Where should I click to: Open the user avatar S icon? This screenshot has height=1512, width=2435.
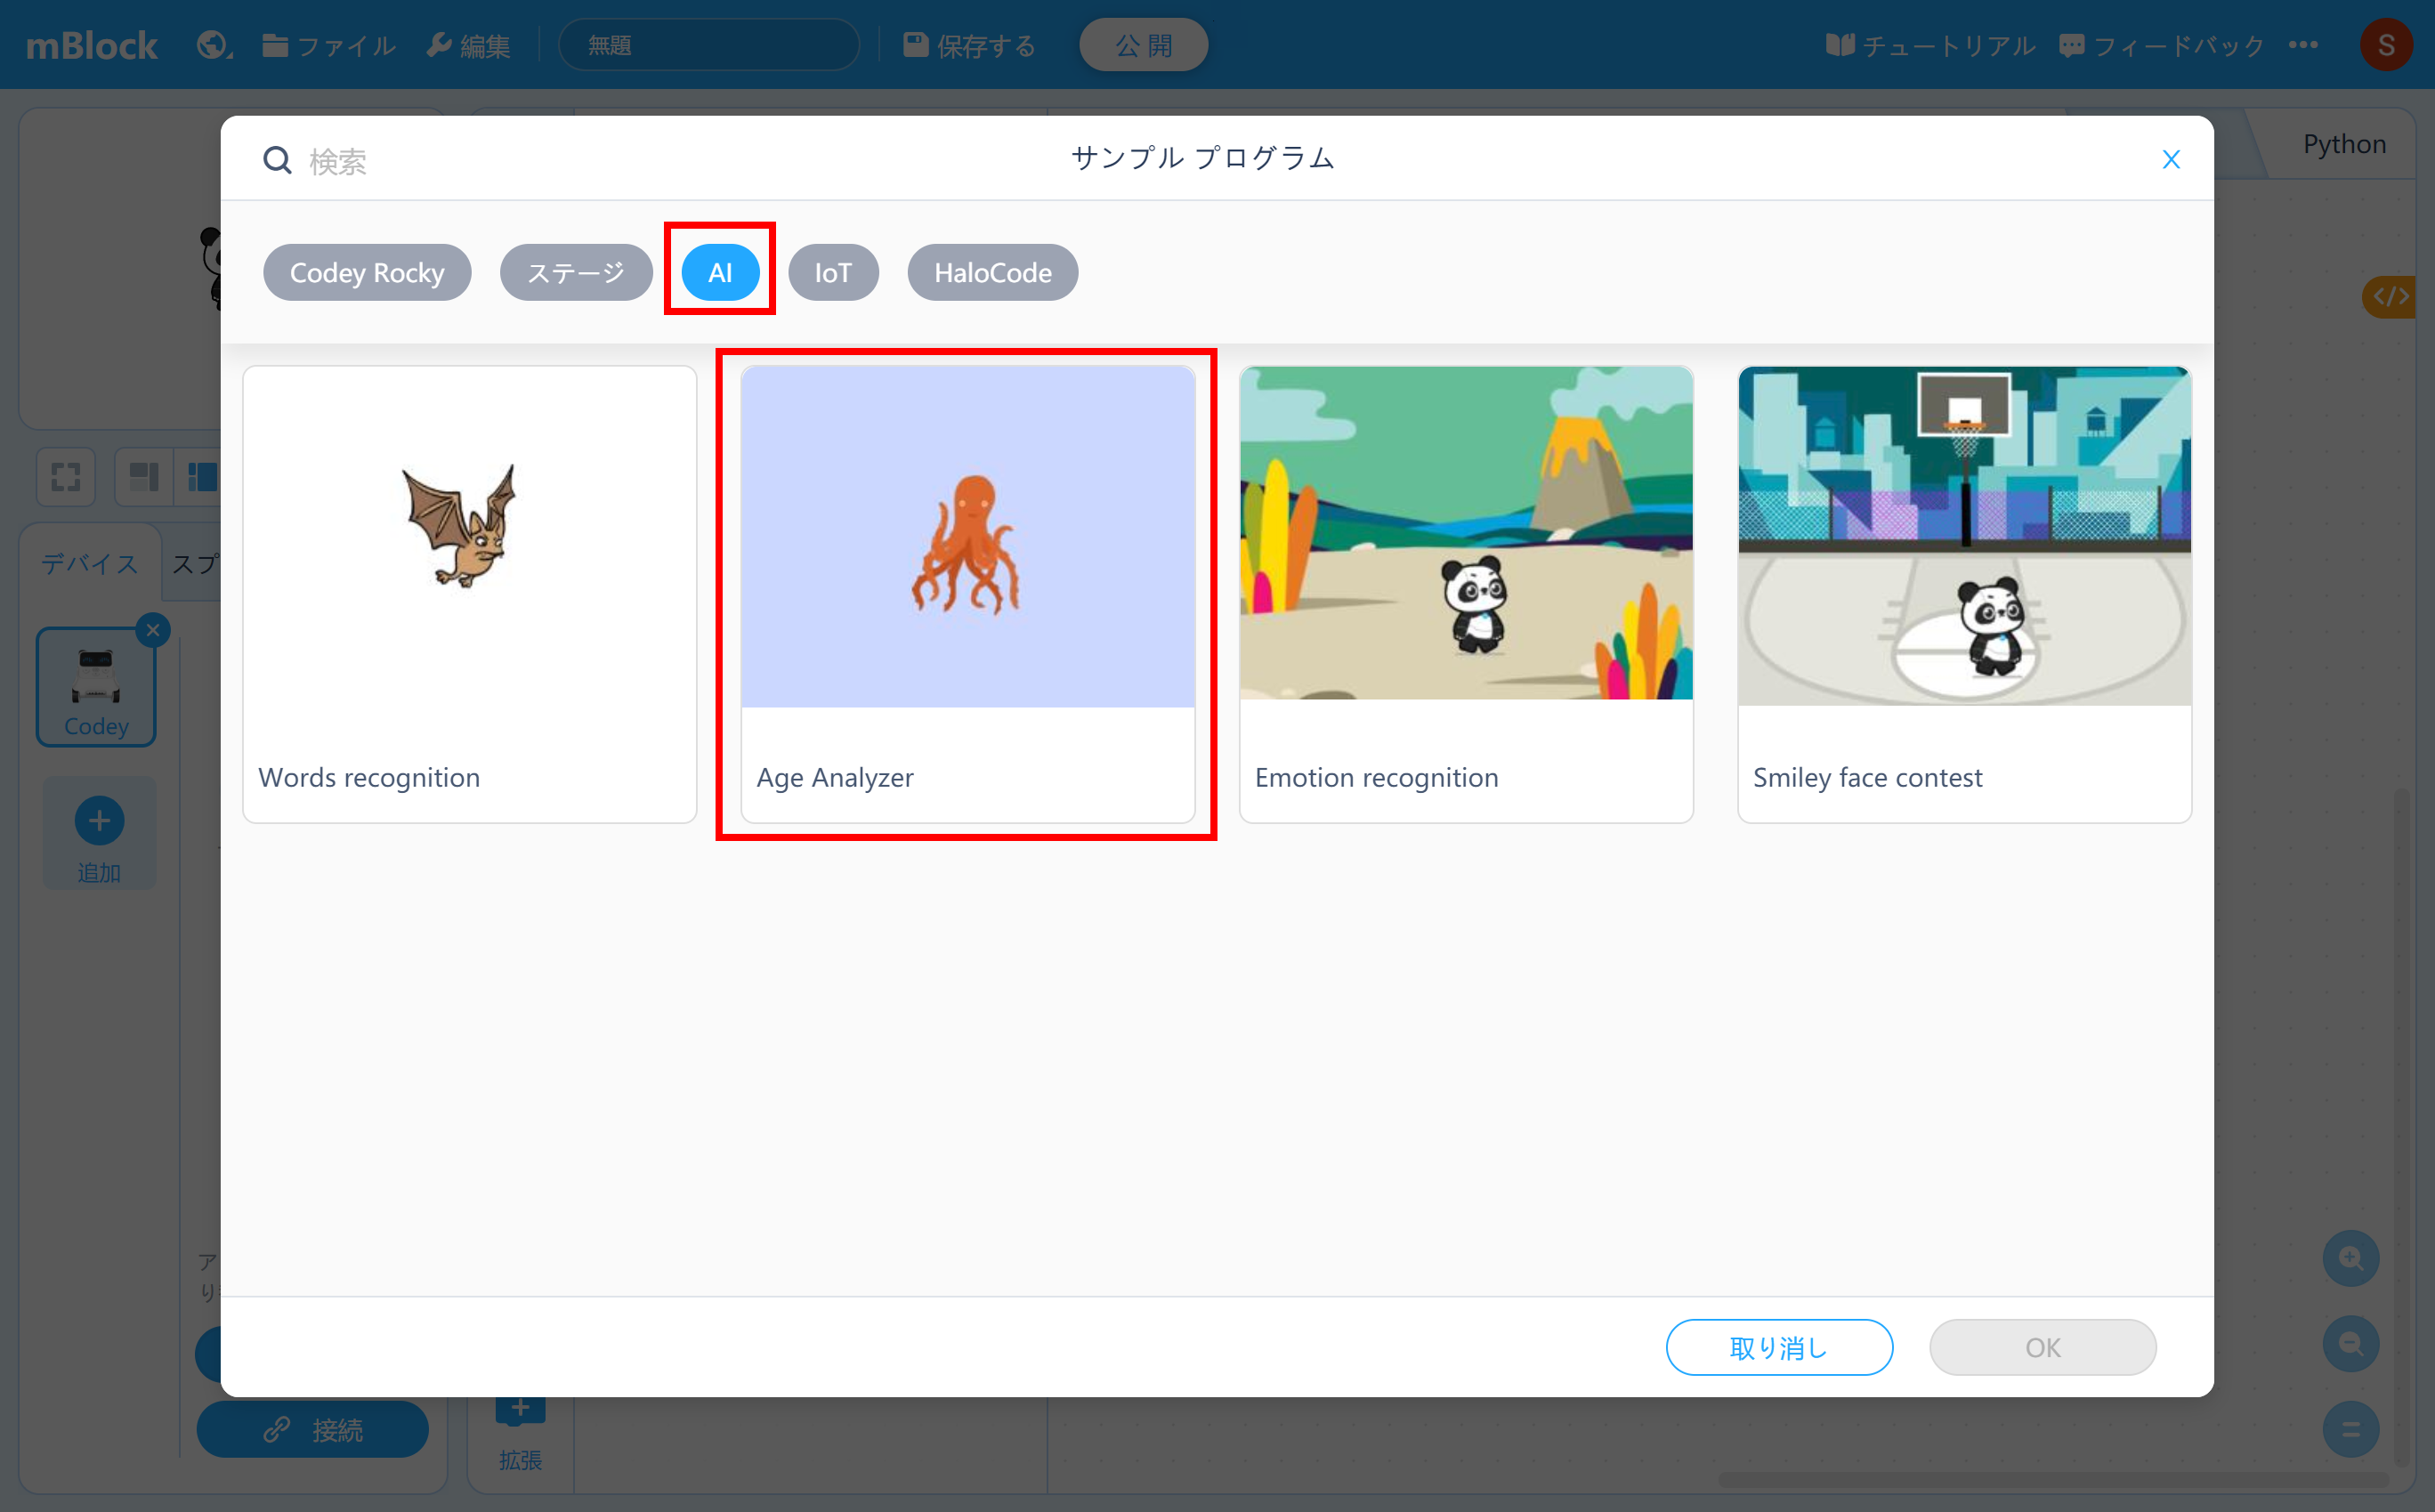[x=2385, y=45]
